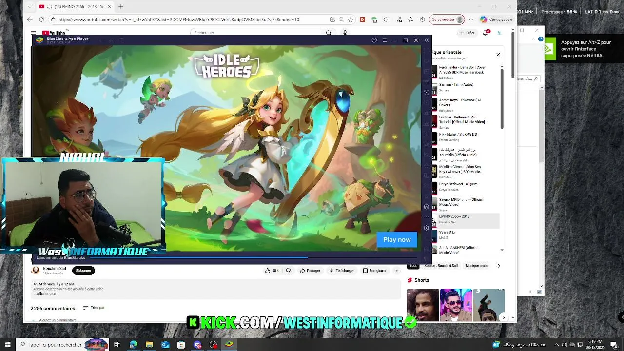Expand the tab list chevron
This screenshot has height=351, width=624.
[30, 7]
